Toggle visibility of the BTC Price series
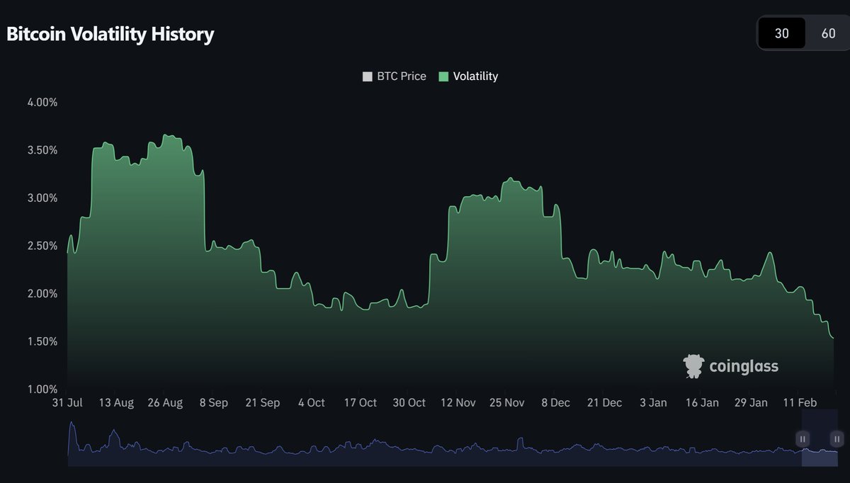The image size is (850, 483). (x=394, y=76)
